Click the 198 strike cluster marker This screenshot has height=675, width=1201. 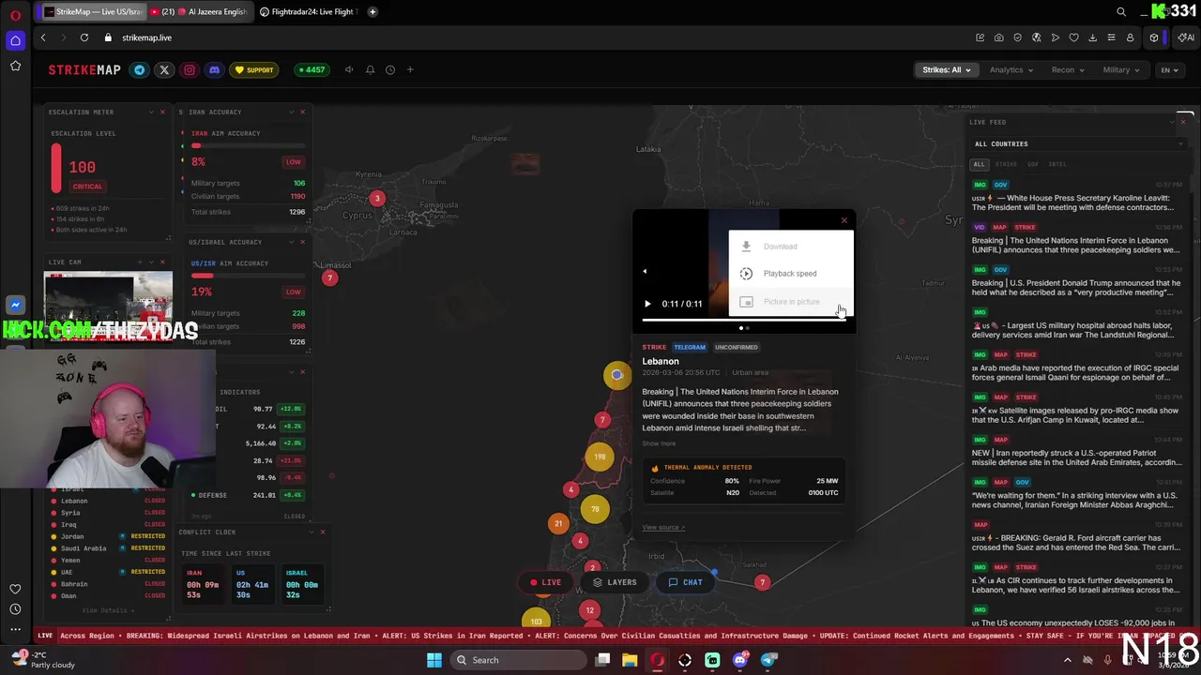click(x=600, y=457)
